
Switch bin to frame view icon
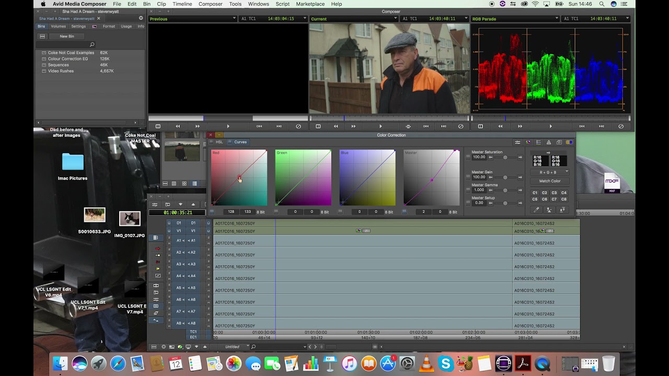(x=184, y=183)
